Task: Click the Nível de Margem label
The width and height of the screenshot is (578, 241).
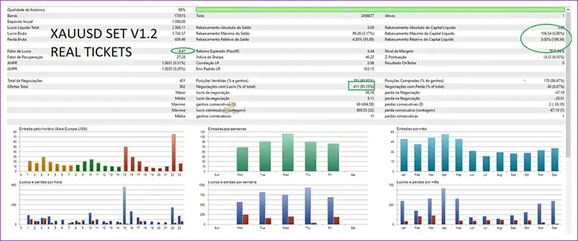Action: point(399,51)
